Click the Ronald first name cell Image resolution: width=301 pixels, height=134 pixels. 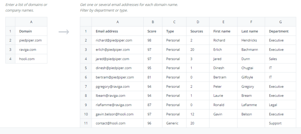coord(223,105)
